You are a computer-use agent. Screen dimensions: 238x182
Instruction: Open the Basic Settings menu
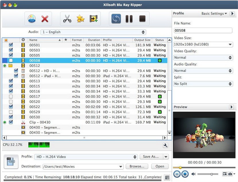pos(214,13)
